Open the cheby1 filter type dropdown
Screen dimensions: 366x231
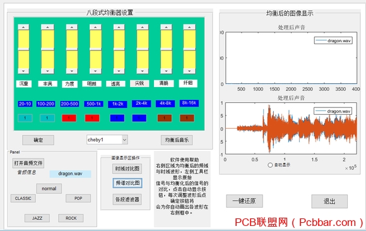(x=107, y=139)
